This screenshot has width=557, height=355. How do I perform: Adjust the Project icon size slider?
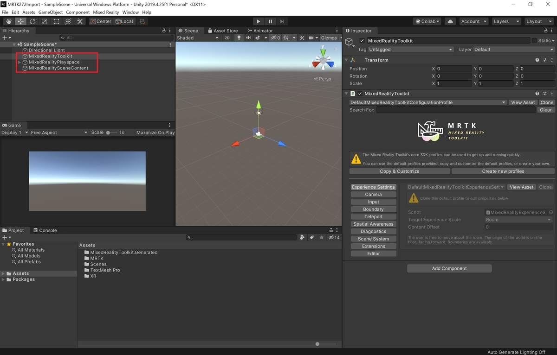pos(325,344)
